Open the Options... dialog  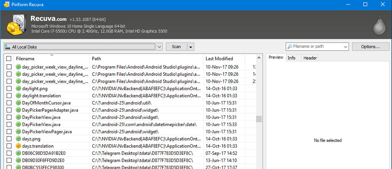tap(370, 47)
